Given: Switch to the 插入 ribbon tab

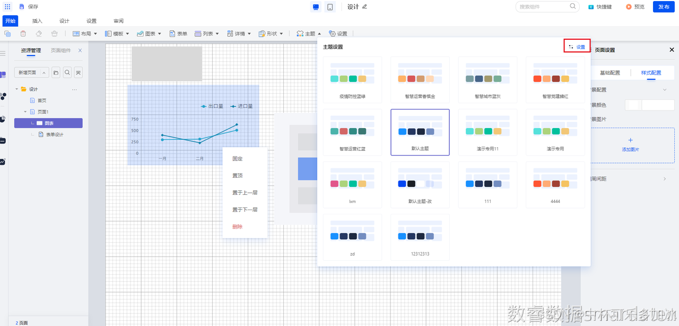Looking at the screenshot, I should [37, 21].
